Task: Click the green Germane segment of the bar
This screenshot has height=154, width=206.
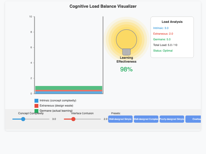Action: [69, 87]
